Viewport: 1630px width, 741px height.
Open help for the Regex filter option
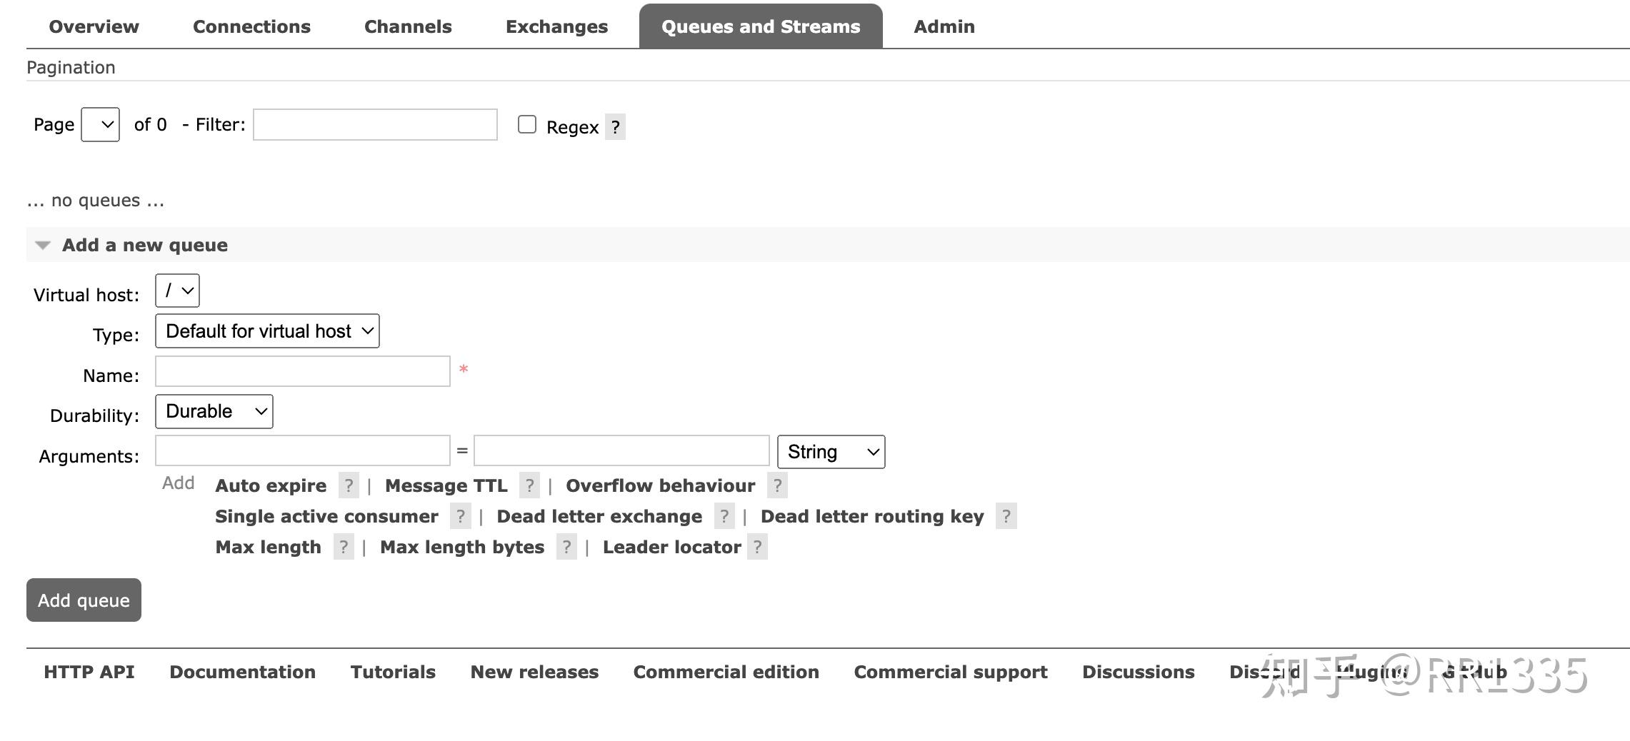616,126
